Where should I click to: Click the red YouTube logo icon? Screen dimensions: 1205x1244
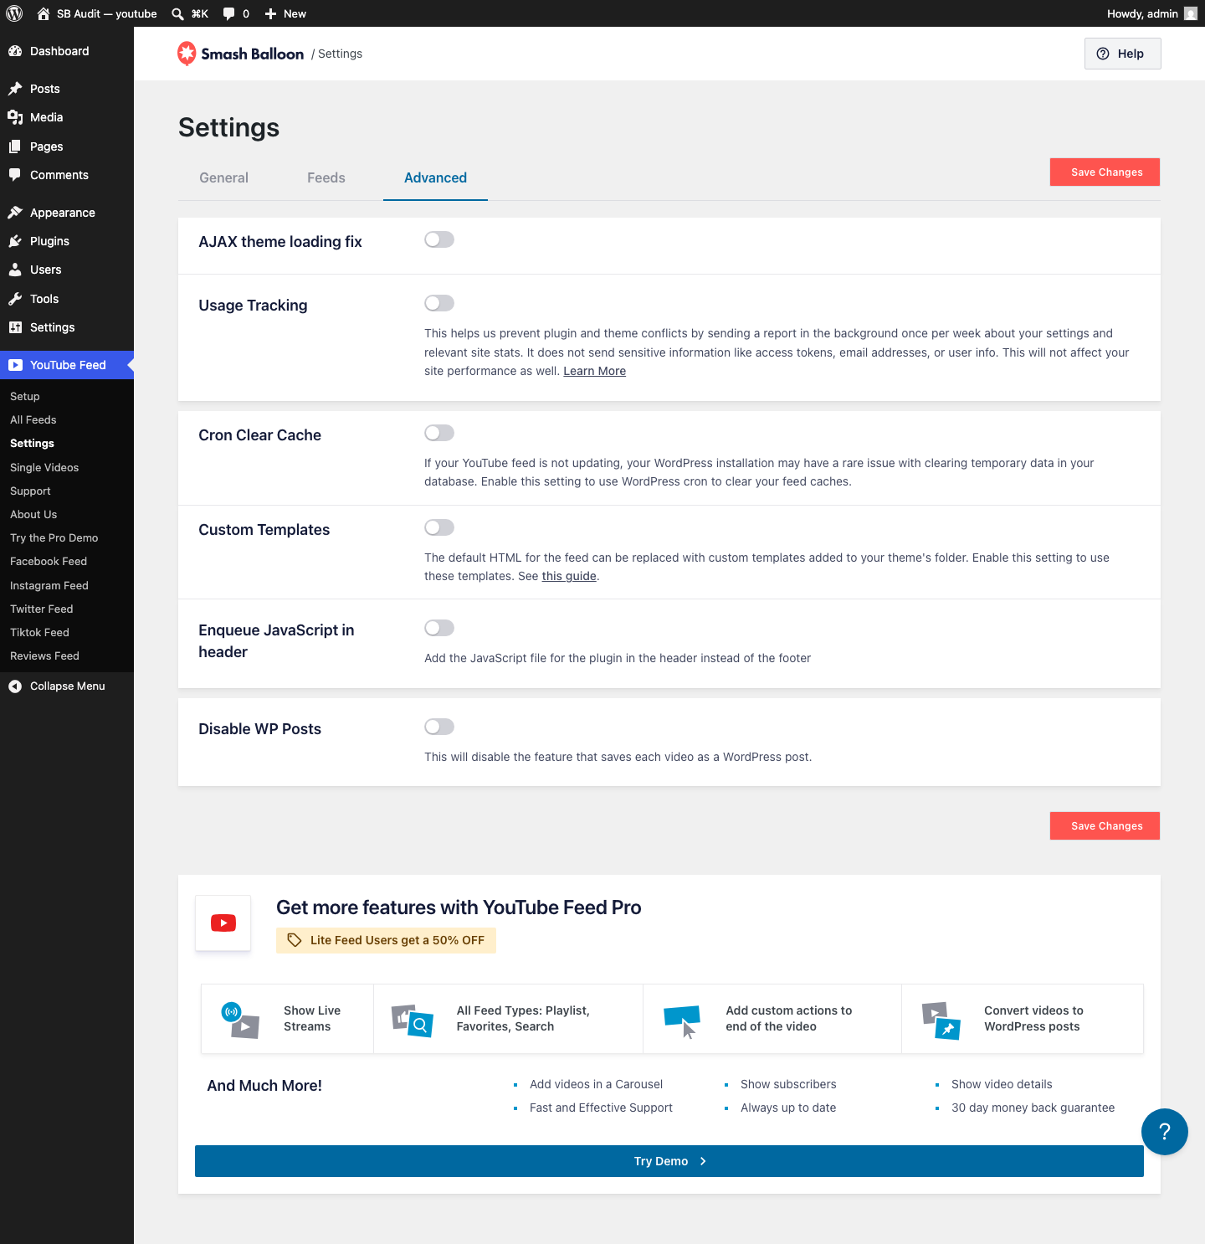pyautogui.click(x=223, y=923)
